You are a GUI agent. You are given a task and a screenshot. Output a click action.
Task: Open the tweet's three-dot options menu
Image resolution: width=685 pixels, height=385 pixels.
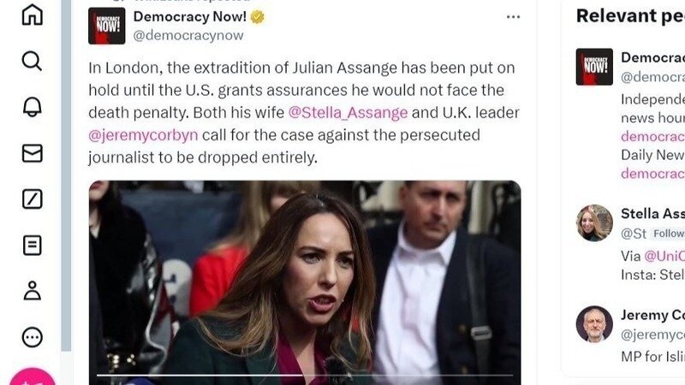click(x=513, y=17)
